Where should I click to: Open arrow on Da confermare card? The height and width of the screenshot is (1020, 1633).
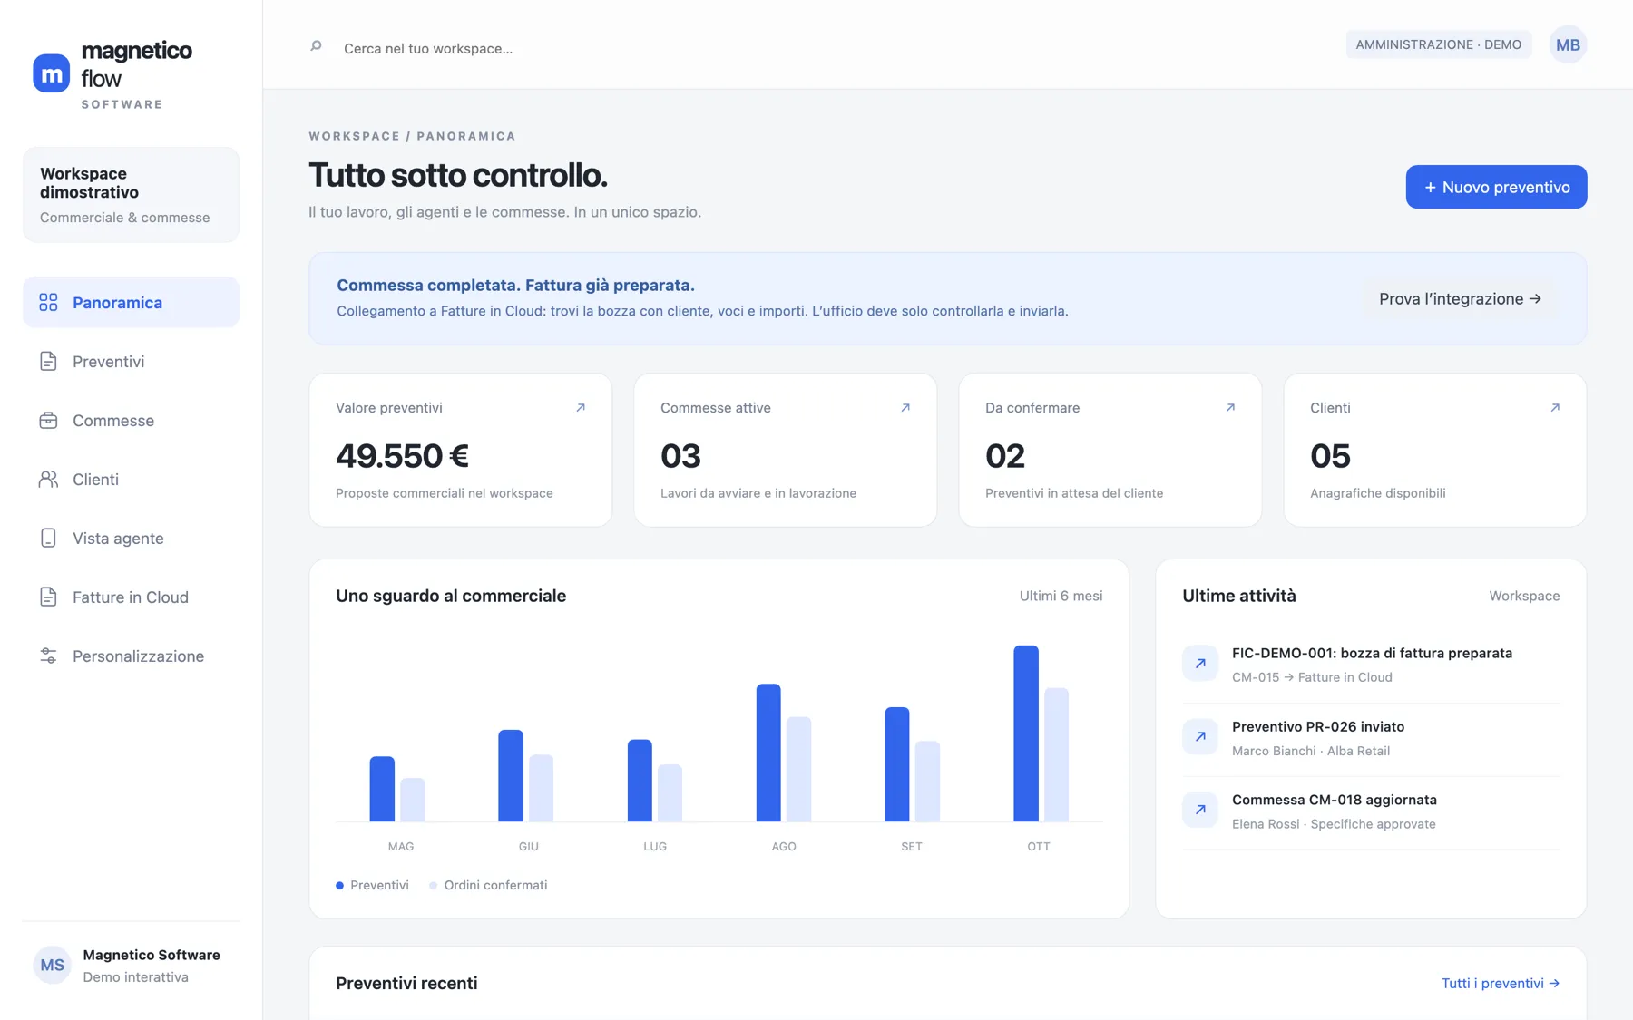point(1230,407)
